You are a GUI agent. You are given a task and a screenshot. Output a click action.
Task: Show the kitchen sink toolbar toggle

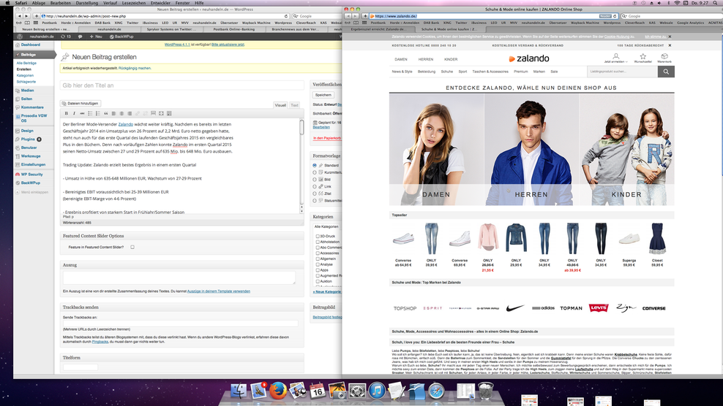(x=169, y=113)
